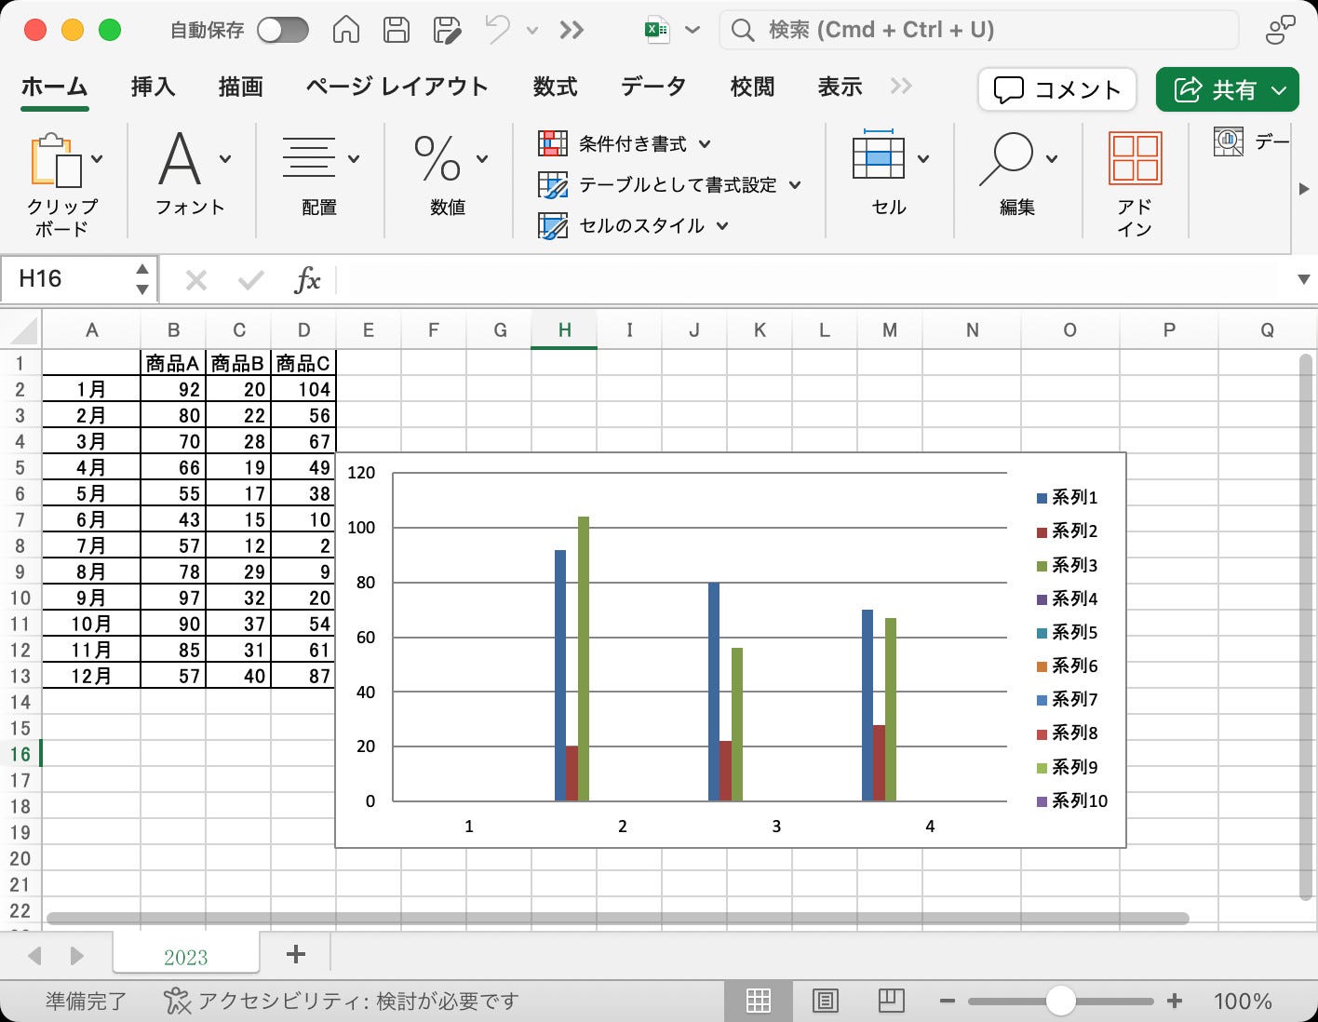Expand the undo history dropdown arrow

tap(532, 30)
